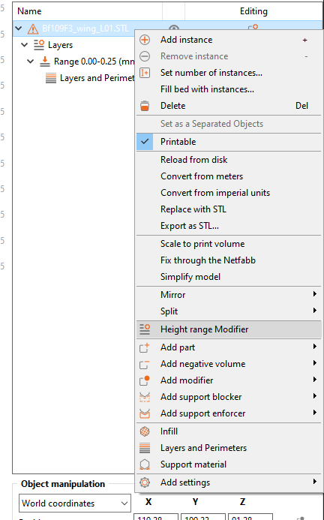The width and height of the screenshot is (324, 520).
Task: Select Scale to print volume
Action: click(x=202, y=244)
